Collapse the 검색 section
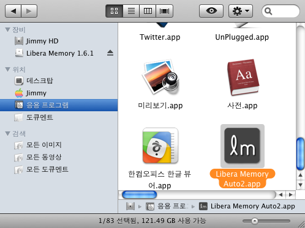Screen dimensions: 305x228 coord(8,134)
